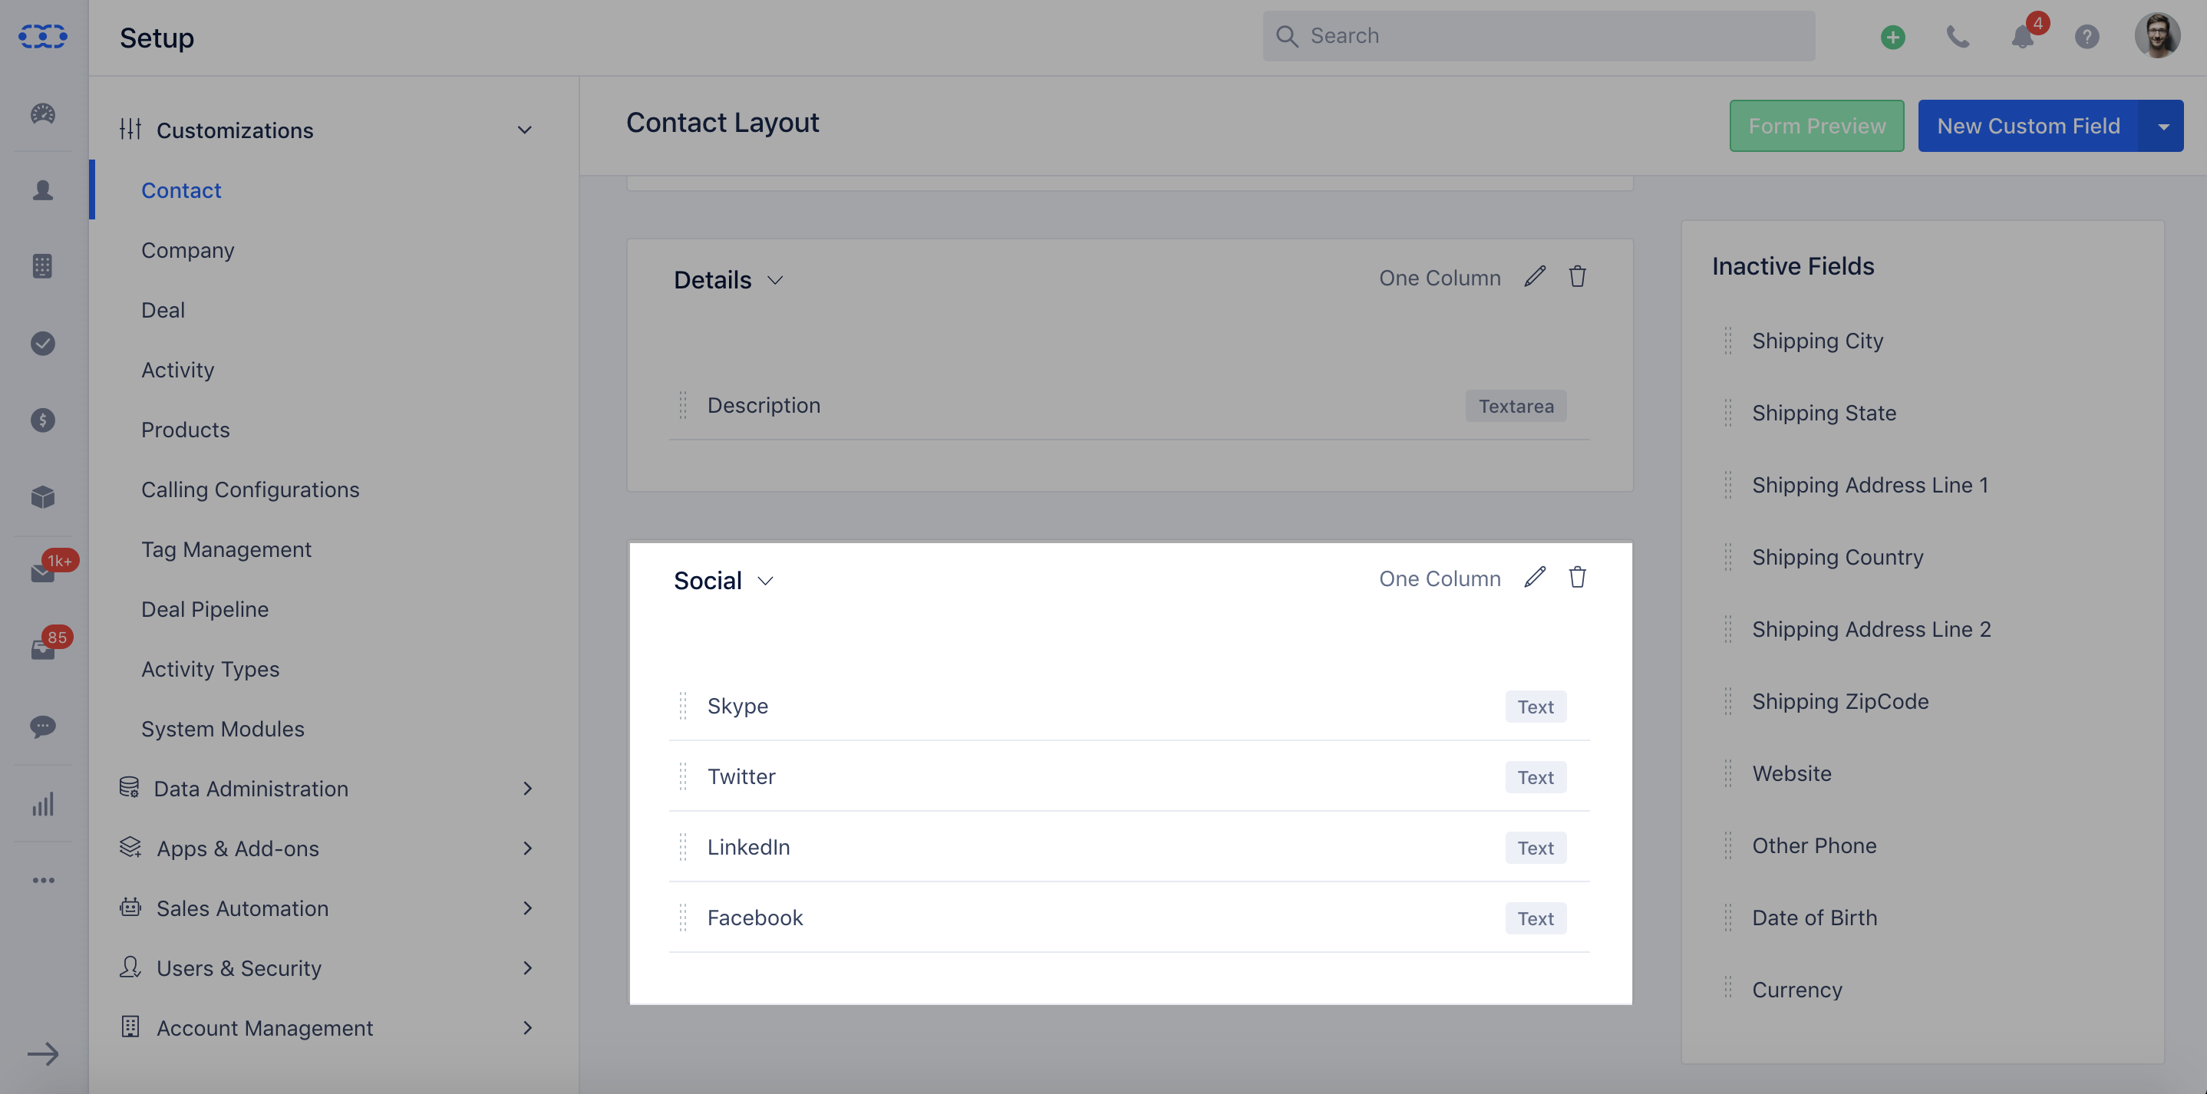2207x1094 pixels.
Task: Open the dashboard gauge icon in sidebar
Action: click(43, 113)
